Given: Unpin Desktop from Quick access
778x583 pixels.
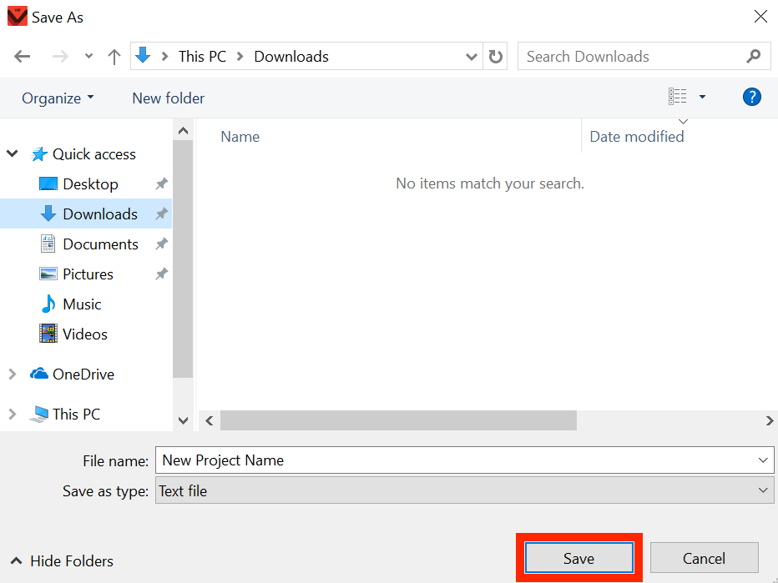Looking at the screenshot, I should (x=159, y=183).
